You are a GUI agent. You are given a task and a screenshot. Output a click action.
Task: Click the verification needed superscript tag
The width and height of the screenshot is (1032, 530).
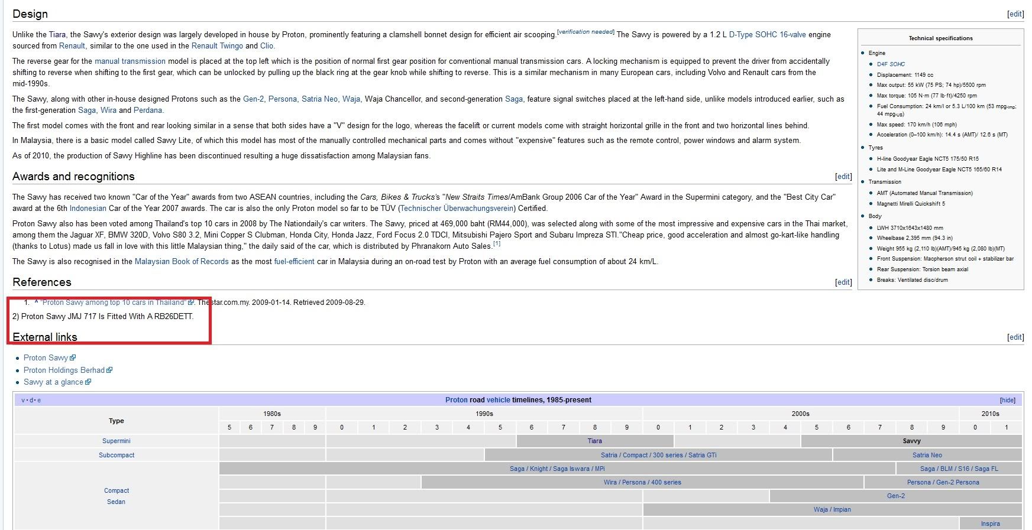585,32
